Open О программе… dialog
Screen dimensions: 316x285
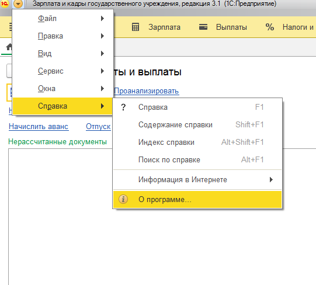tap(197, 200)
